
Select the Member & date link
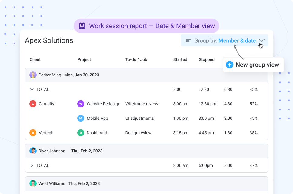(237, 40)
